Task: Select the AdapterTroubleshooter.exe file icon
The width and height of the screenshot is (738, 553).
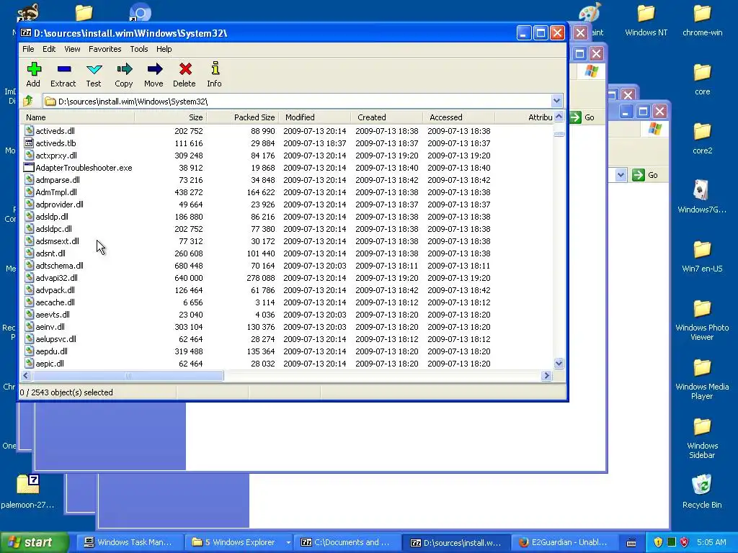Action: pos(29,167)
